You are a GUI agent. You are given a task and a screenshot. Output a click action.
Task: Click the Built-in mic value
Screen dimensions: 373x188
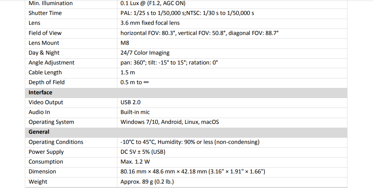coord(135,112)
